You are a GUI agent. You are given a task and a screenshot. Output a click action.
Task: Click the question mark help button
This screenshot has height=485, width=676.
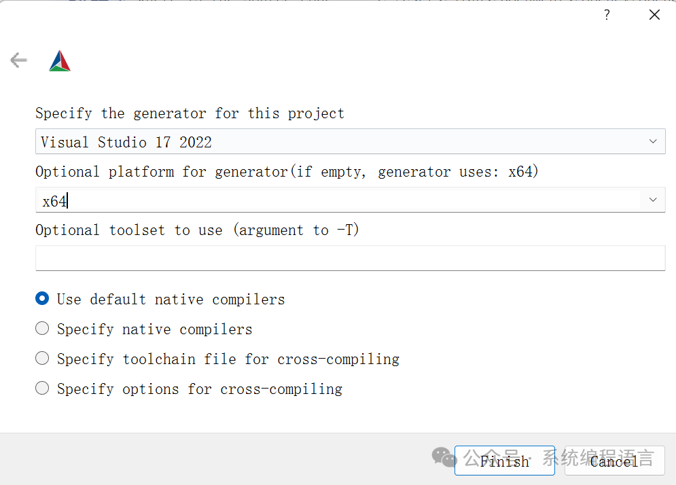[607, 15]
